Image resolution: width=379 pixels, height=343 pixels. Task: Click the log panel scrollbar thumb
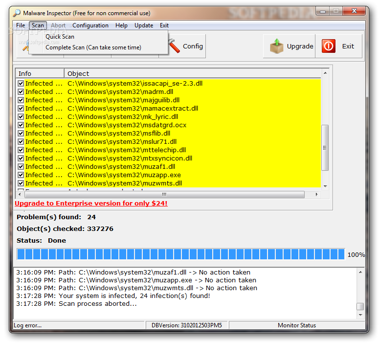(360, 306)
